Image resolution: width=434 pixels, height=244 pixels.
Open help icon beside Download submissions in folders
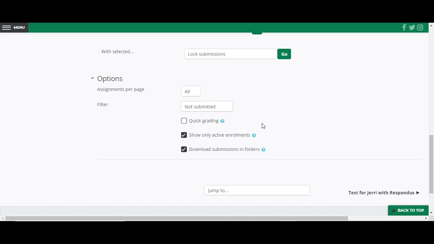coord(263,149)
